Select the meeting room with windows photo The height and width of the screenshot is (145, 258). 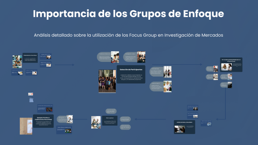[167, 72]
